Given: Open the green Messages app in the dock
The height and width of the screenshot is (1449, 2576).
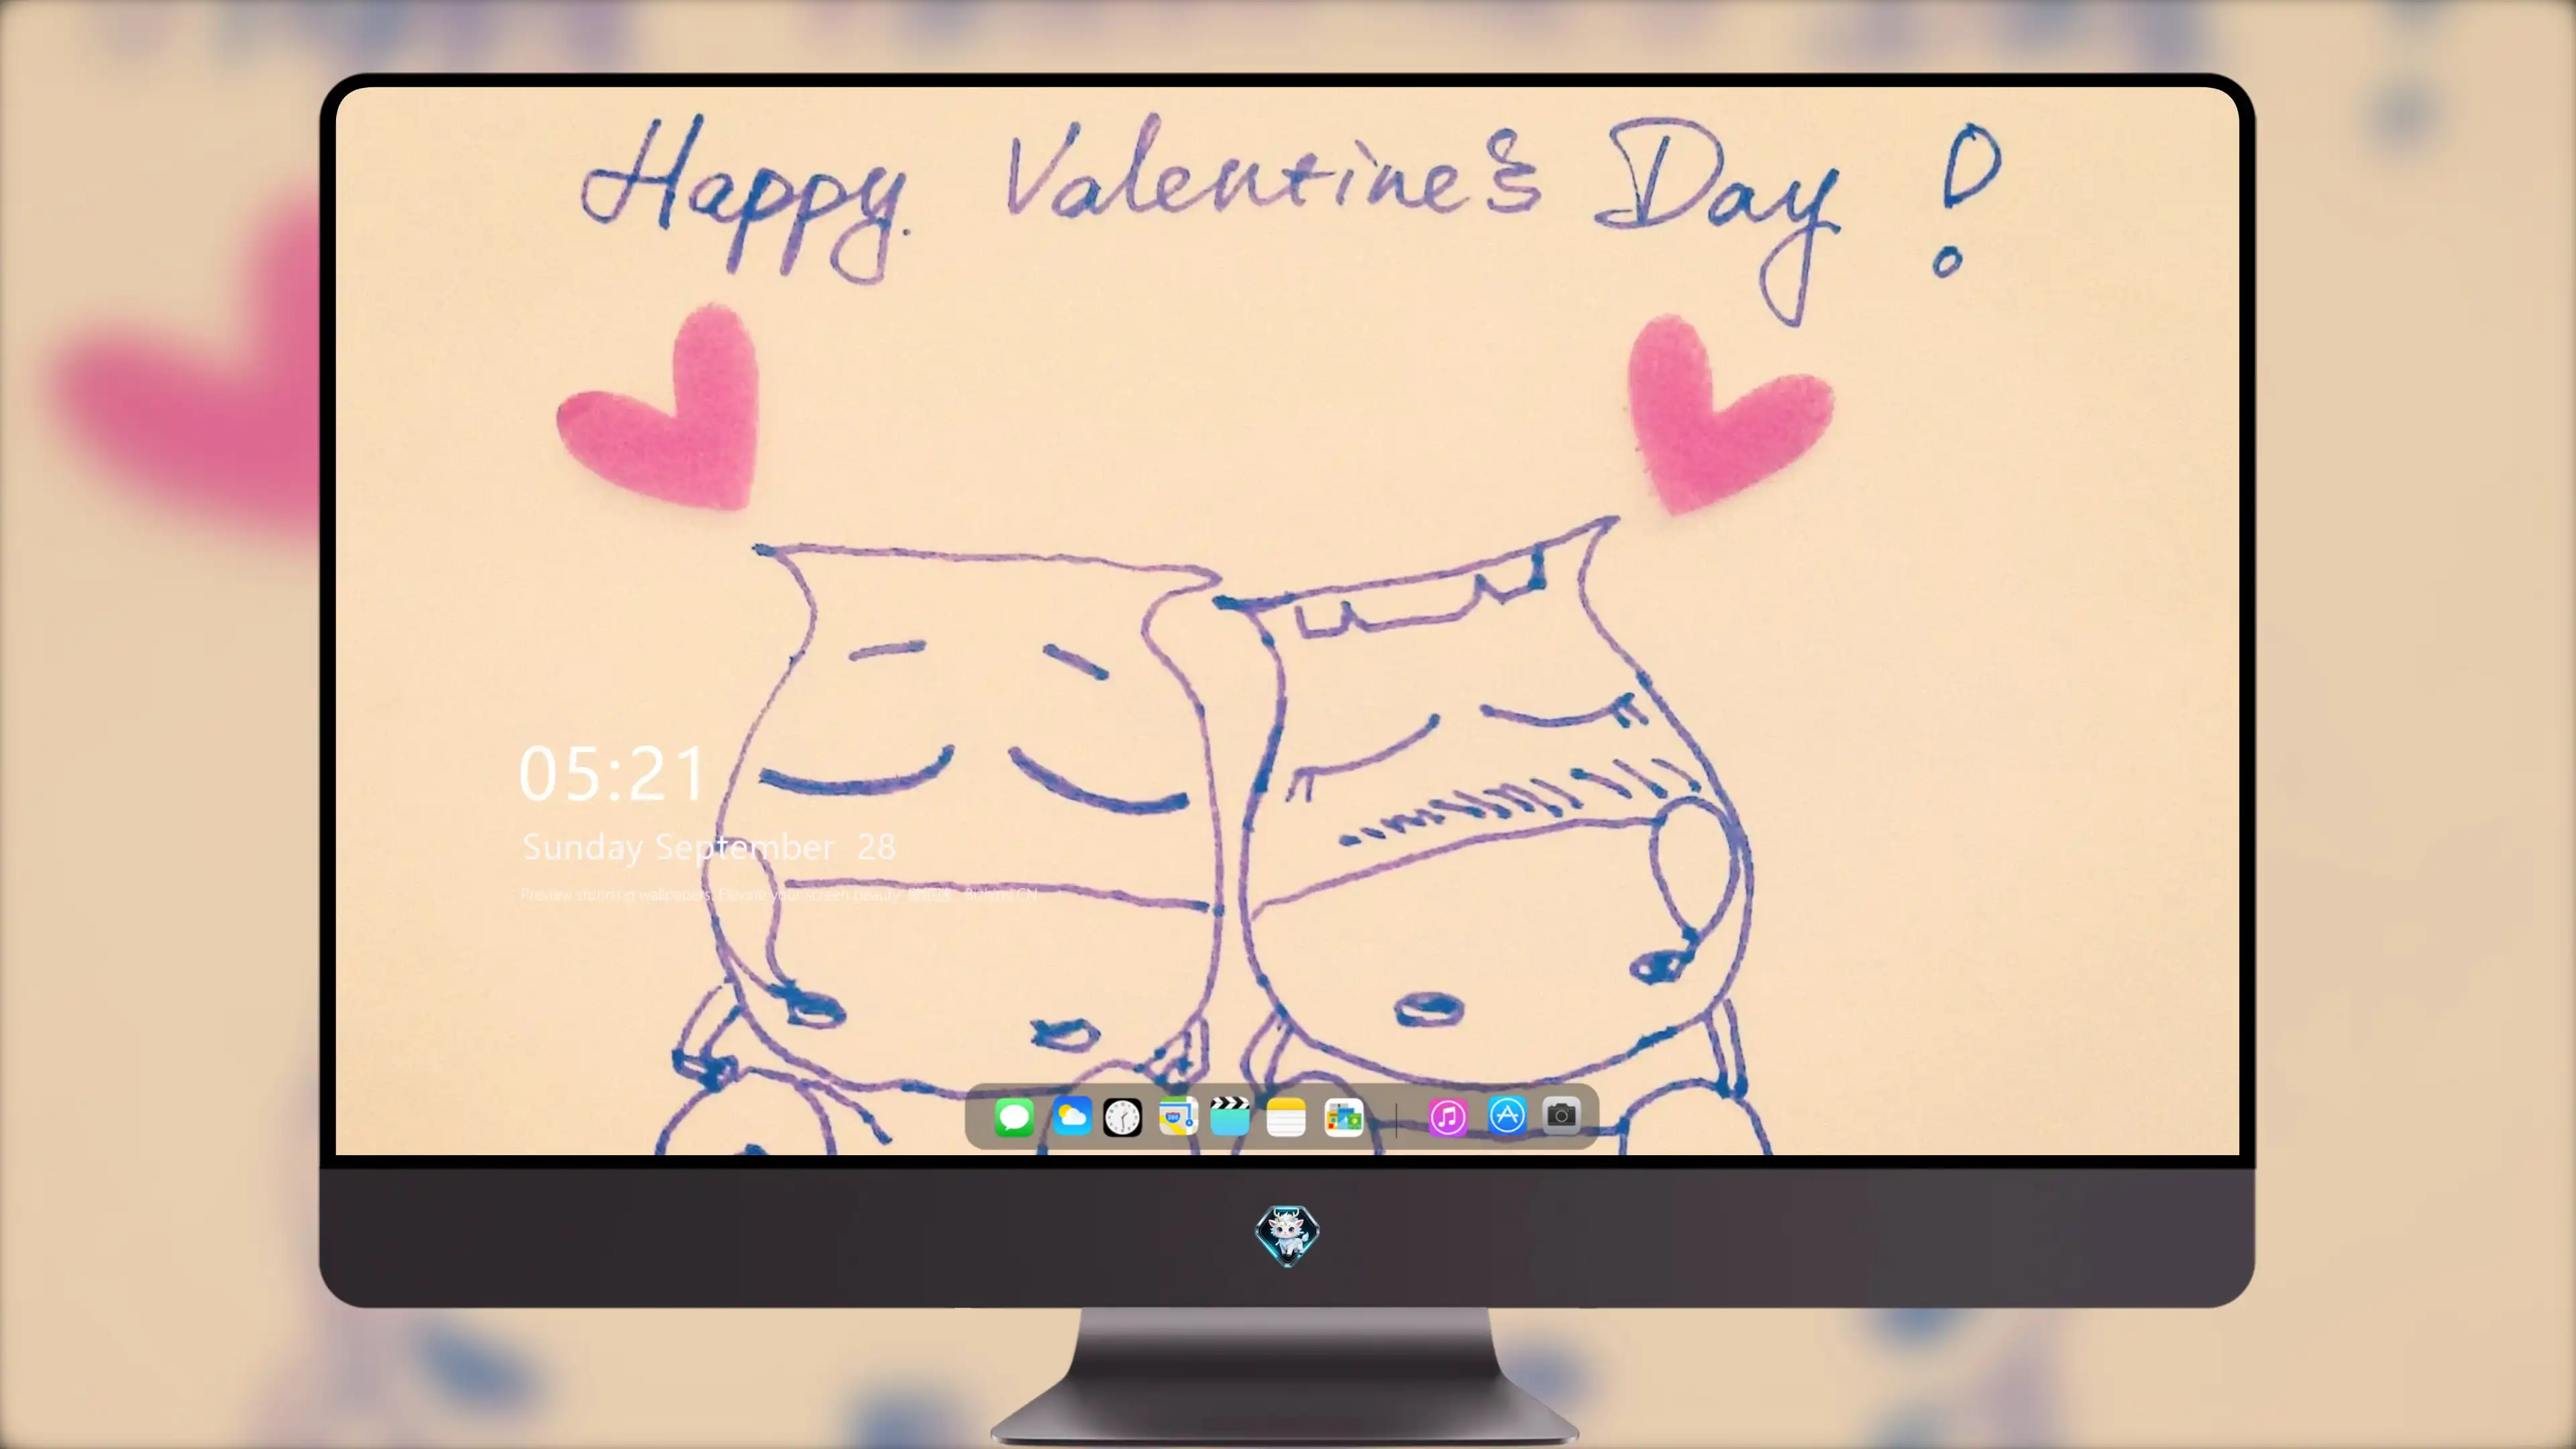Looking at the screenshot, I should (x=1014, y=1117).
